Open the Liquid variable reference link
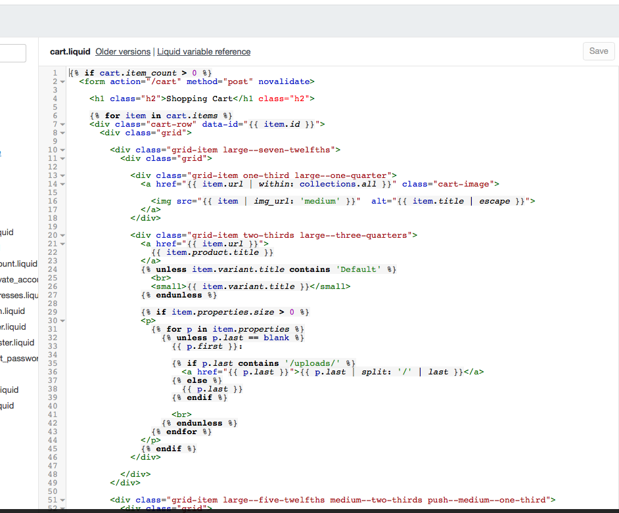Screen dimensions: 619x513 click(x=204, y=52)
